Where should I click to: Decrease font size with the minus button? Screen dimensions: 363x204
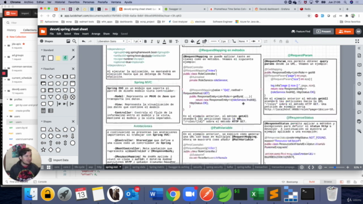[129, 41]
